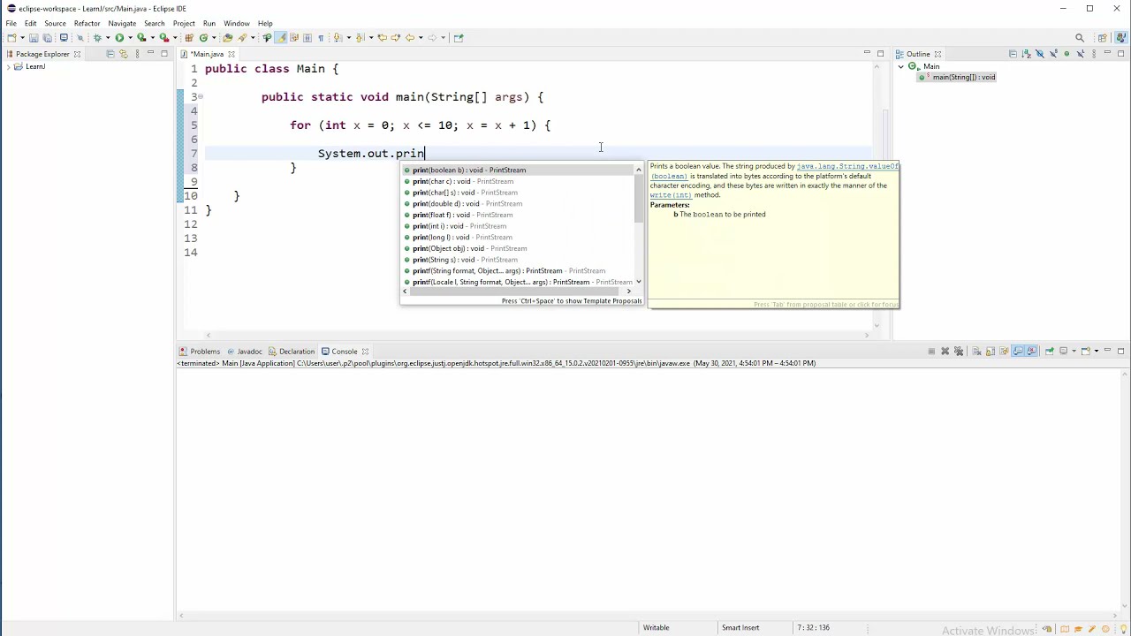Click the New Java Package toolbar icon
Screen dimensions: 1131x636
point(189,37)
